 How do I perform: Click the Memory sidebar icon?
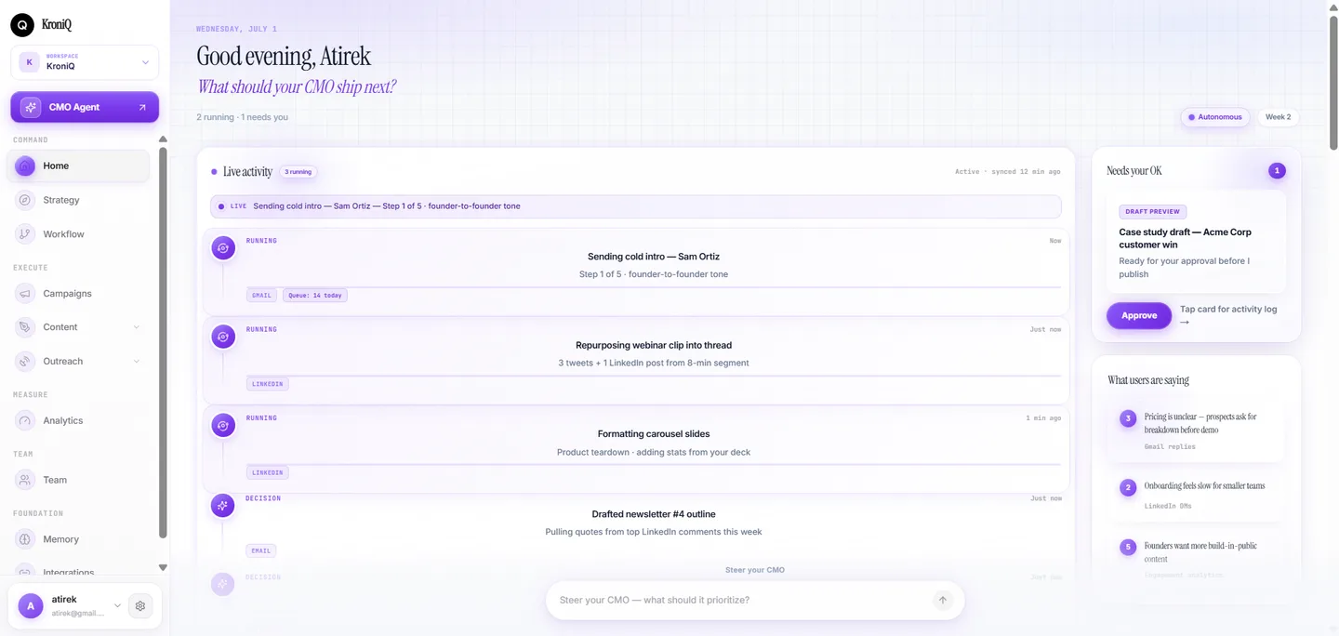pos(25,539)
